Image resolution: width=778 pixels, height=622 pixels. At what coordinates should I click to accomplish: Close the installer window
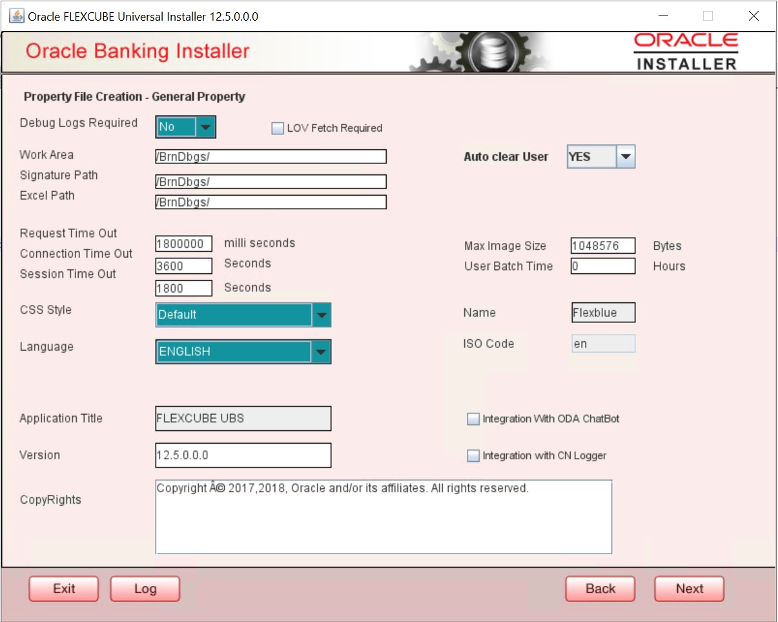(x=753, y=16)
